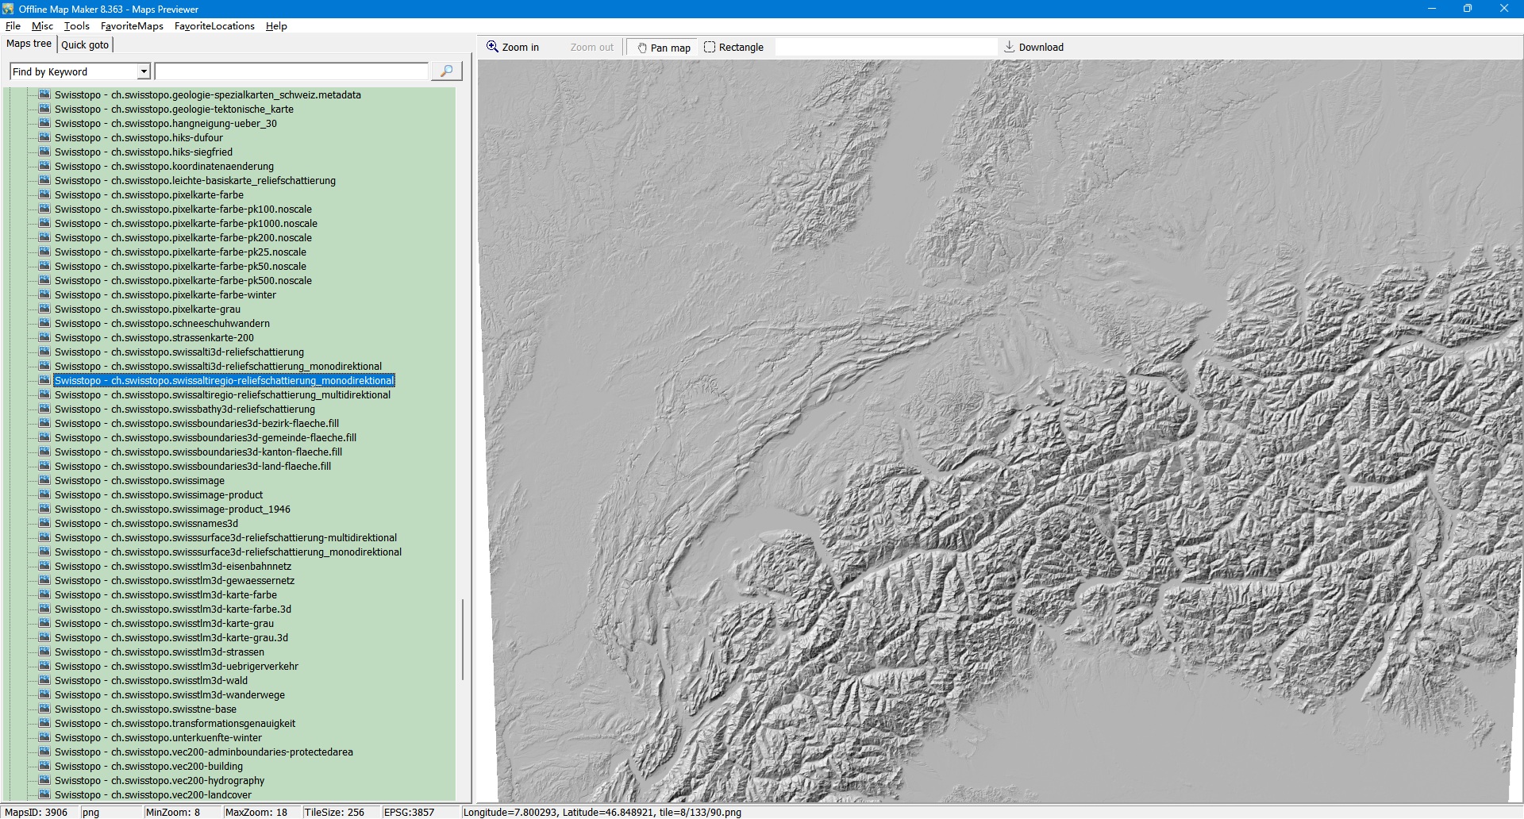Click the keyword search magnifier button
Image resolution: width=1524 pixels, height=819 pixels.
pos(446,71)
